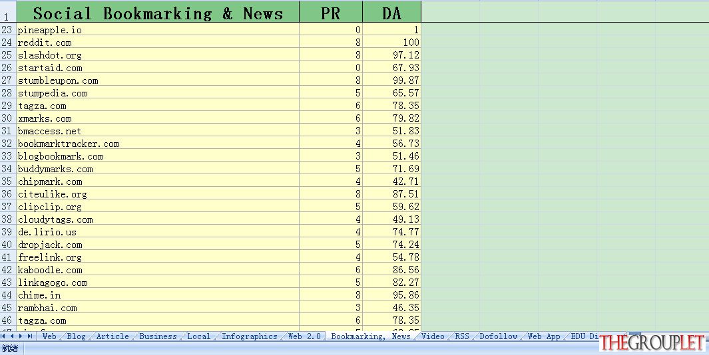The width and height of the screenshot is (709, 355).
Task: Jump to first sheet with navigation arrow
Action: (x=3, y=336)
